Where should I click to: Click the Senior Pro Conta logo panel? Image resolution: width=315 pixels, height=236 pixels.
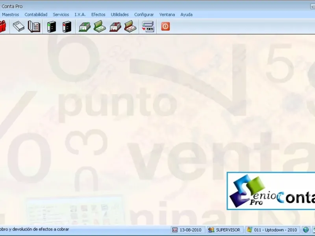(x=271, y=191)
